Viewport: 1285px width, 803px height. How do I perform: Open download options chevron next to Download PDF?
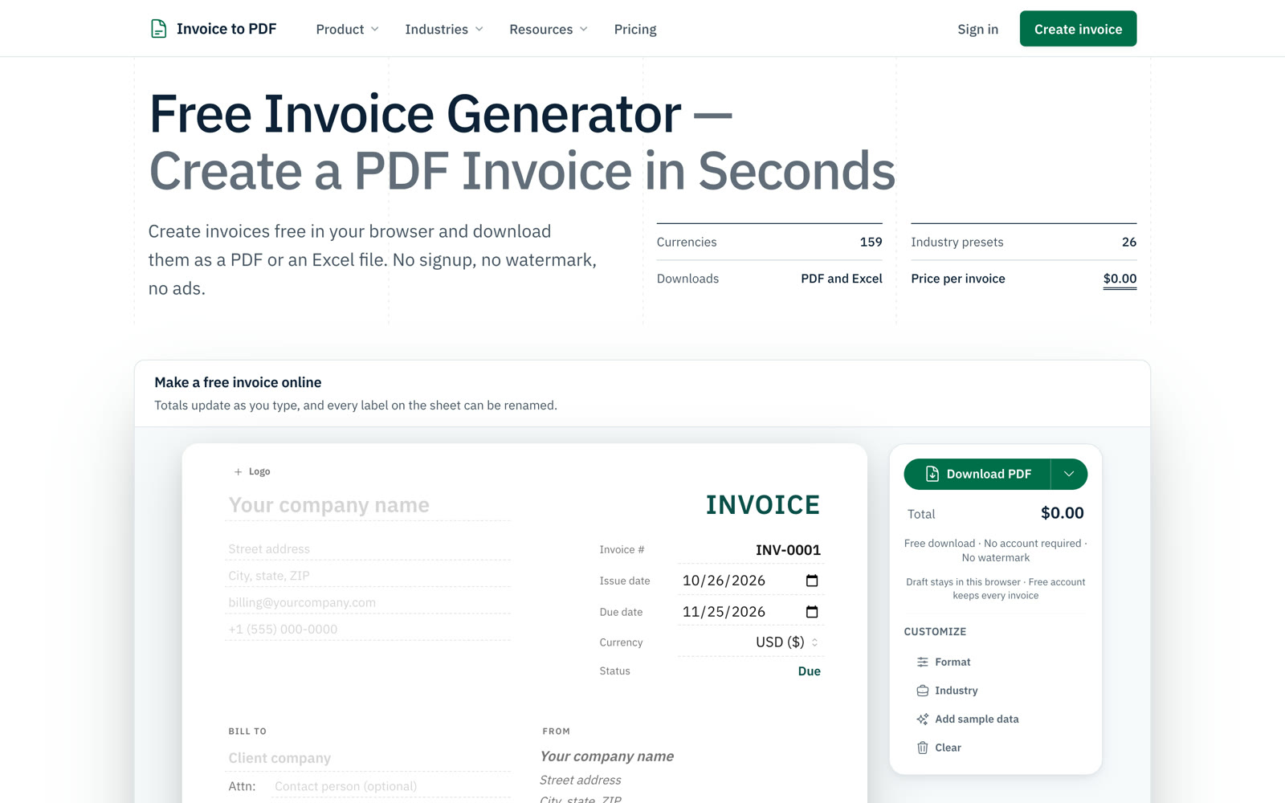[1069, 474]
